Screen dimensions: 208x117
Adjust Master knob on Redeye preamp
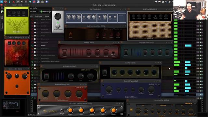(113, 110)
